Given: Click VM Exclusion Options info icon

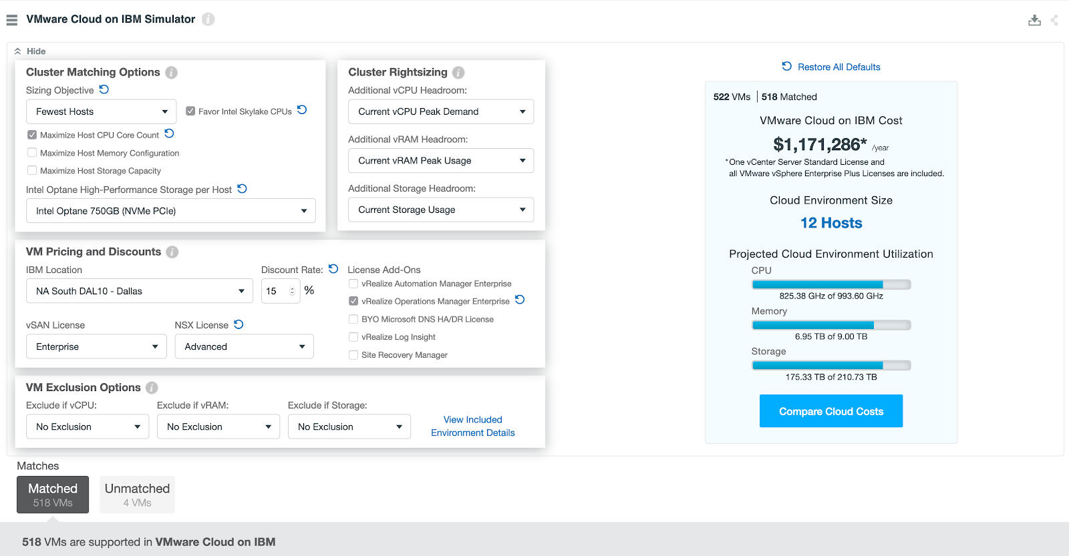Looking at the screenshot, I should 152,388.
